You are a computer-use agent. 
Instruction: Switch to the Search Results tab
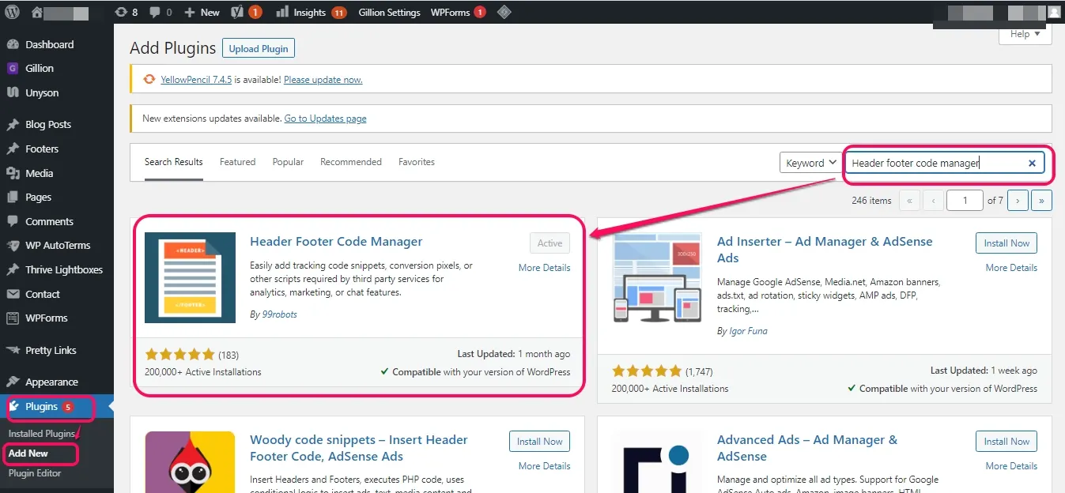pos(174,162)
